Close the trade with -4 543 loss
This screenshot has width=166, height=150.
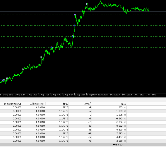125,118
